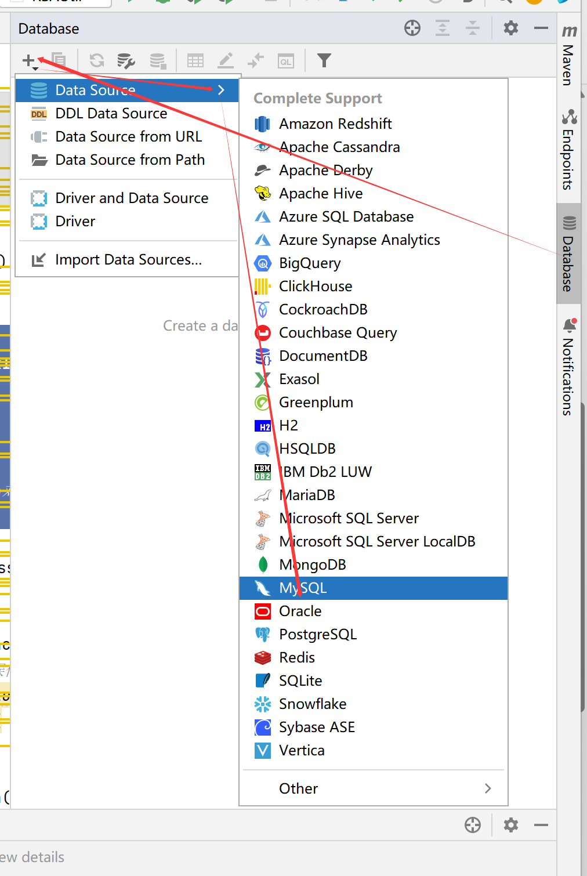Viewport: 587px width, 876px height.
Task: Click Import Data Sources... entry
Action: (x=128, y=259)
